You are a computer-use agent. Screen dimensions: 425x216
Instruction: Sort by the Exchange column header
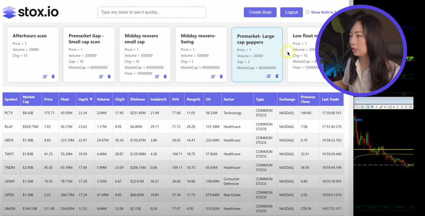(x=288, y=99)
